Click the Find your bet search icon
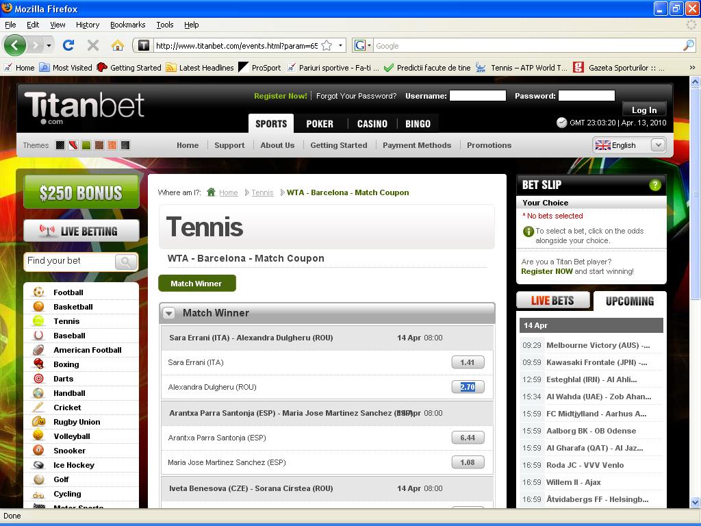 point(126,262)
